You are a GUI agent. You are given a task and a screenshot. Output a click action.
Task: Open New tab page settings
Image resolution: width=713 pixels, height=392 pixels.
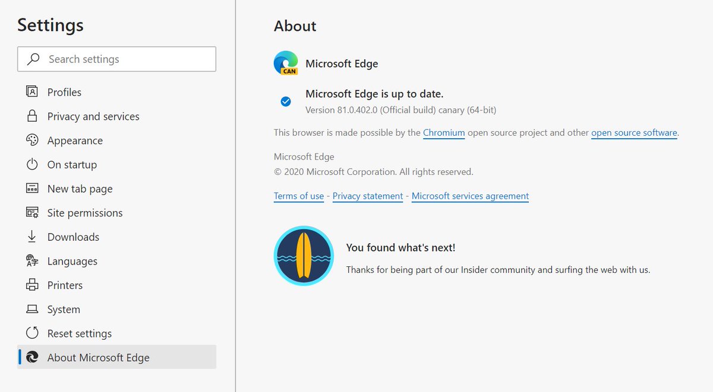click(116, 189)
